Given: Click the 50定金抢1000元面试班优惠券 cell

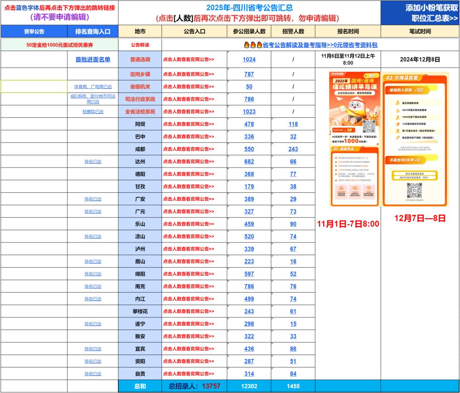Looking at the screenshot, I should (x=60, y=45).
